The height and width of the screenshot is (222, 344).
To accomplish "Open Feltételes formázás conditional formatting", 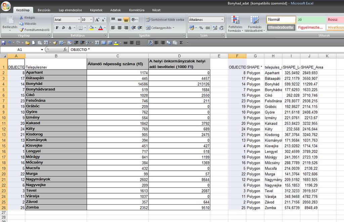I will pos(235,24).
